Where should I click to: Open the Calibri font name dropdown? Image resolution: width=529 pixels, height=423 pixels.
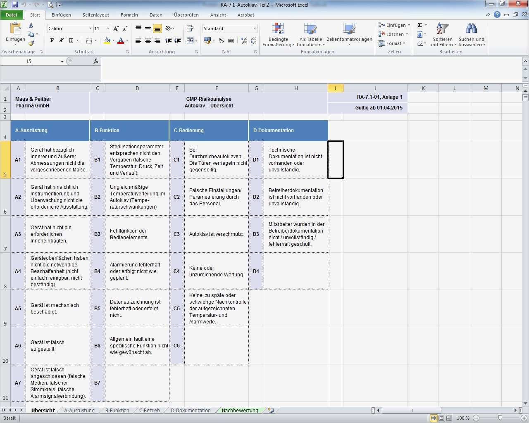90,29
